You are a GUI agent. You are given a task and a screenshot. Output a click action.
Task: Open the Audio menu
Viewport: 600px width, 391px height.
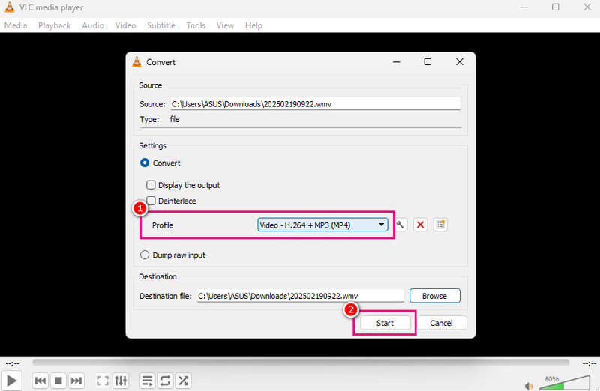coord(93,25)
